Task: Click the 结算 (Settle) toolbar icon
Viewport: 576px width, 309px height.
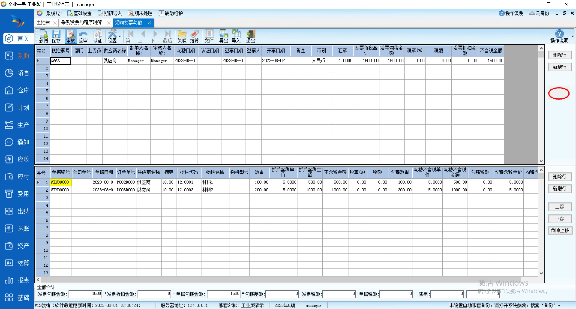Action: (194, 36)
